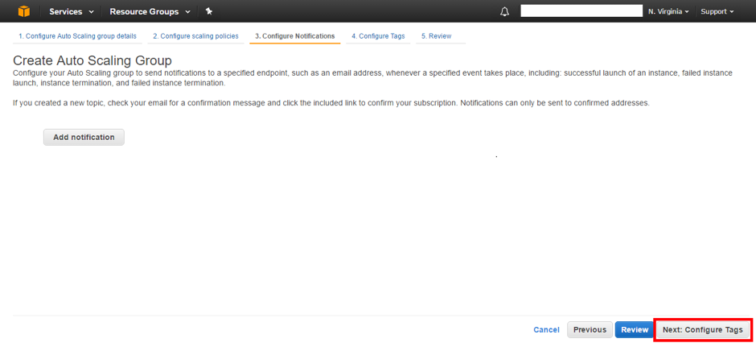Click the blue Review button
This screenshot has width=756, height=347.
pos(634,329)
